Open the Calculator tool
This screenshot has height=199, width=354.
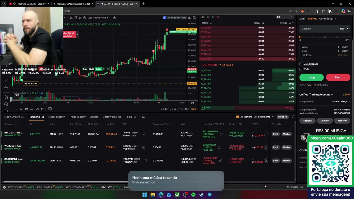(321, 85)
